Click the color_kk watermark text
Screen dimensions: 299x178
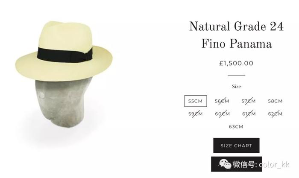click(x=274, y=164)
